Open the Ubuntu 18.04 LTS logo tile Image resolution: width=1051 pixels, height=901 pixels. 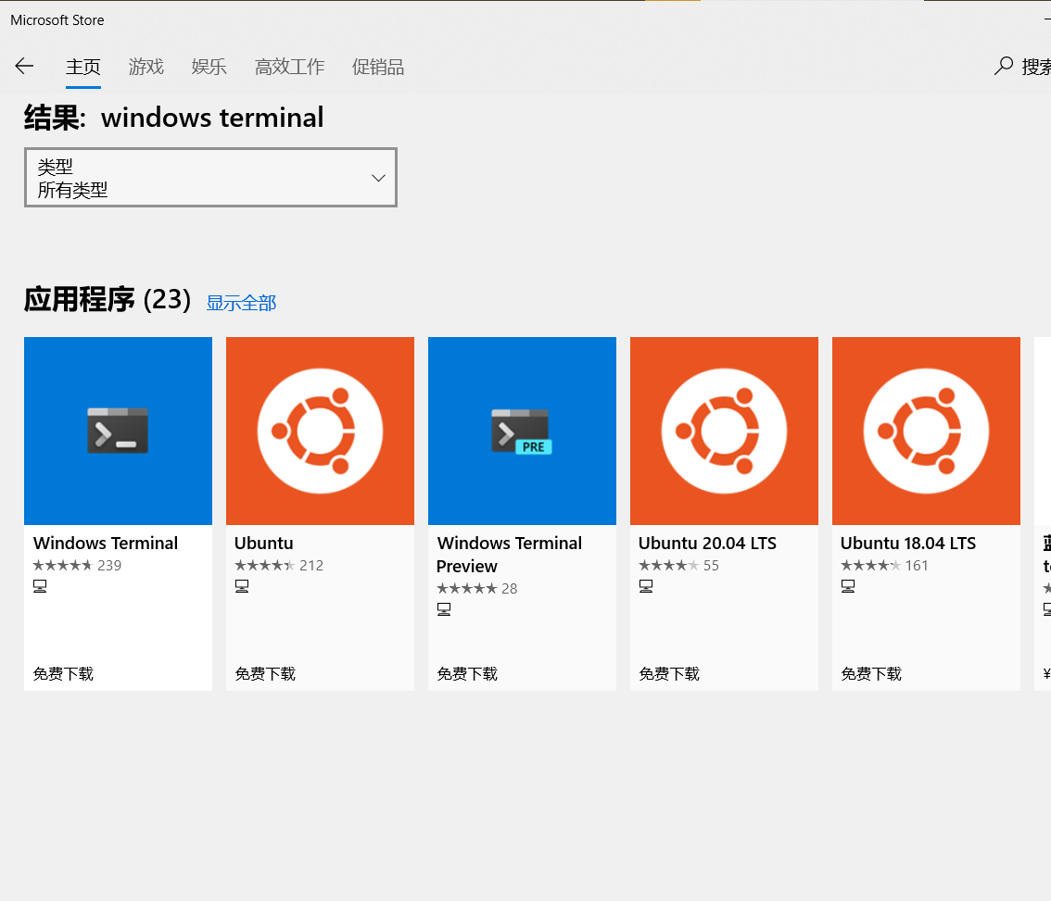(926, 431)
